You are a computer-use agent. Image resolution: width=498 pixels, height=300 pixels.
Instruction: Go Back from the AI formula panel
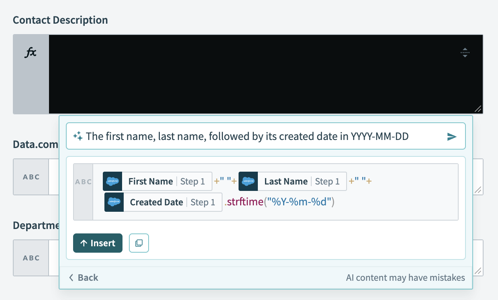84,278
